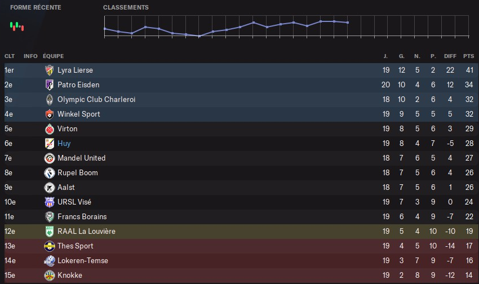Viewport: 479px width, 284px height.
Task: Click the ÉQUIPE column header
Action: click(53, 56)
